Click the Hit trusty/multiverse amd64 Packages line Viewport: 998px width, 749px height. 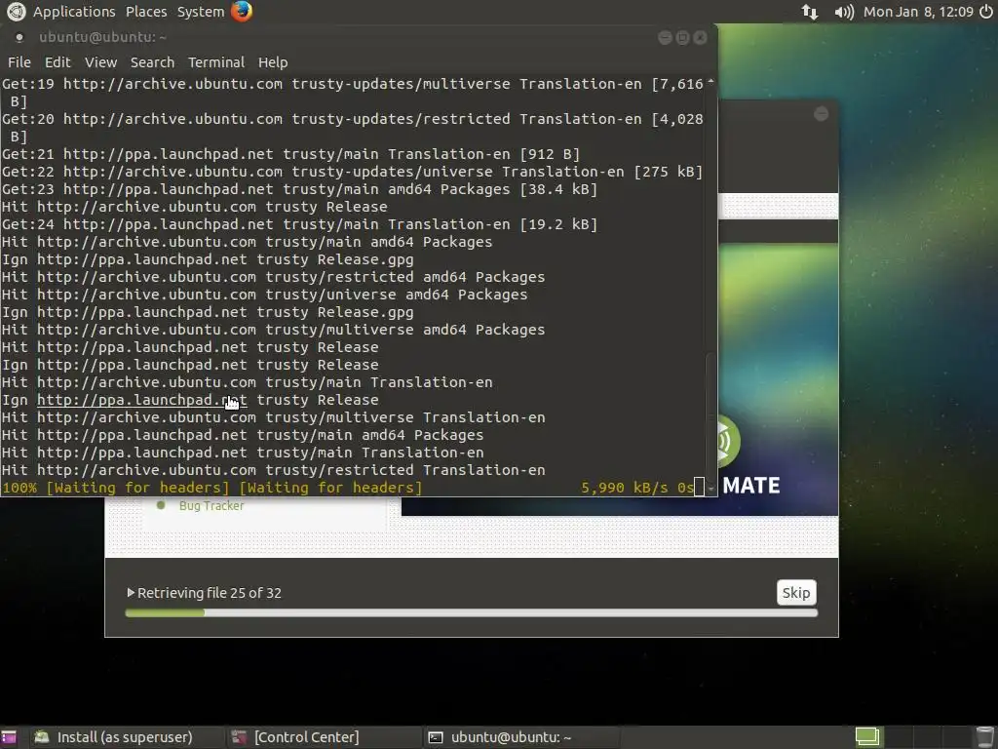273,330
